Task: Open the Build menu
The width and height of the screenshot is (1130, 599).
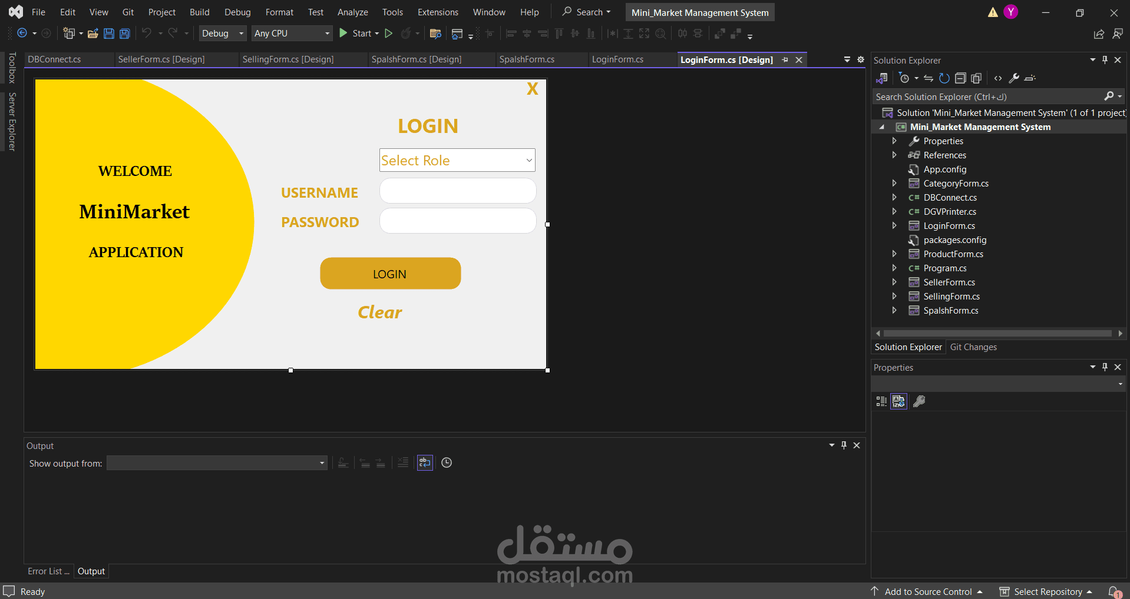Action: point(199,12)
